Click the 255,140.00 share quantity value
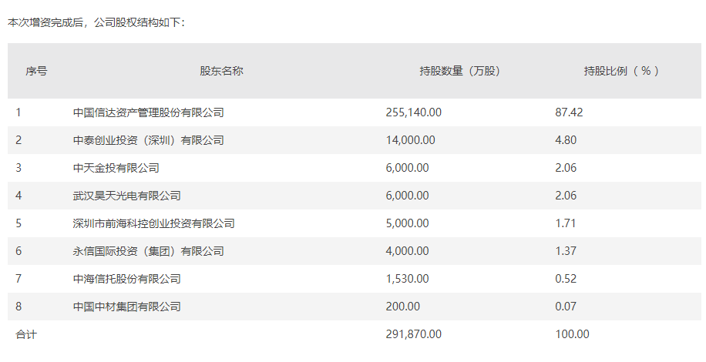 tap(413, 112)
